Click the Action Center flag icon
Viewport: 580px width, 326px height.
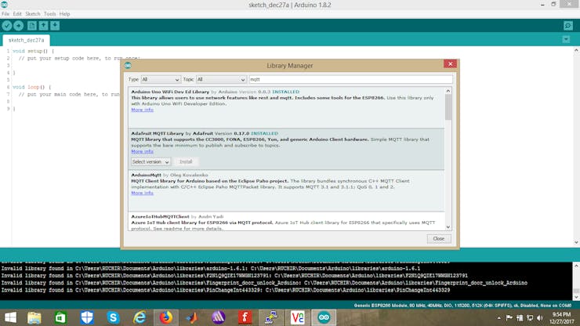509,318
